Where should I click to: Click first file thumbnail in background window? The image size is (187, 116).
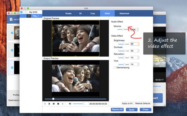17,33
